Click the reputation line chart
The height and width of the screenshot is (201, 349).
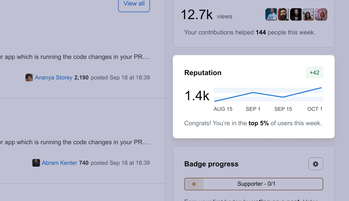tap(268, 94)
